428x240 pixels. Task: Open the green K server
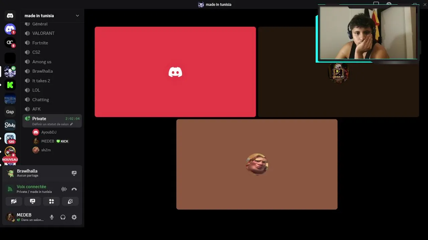(10, 85)
